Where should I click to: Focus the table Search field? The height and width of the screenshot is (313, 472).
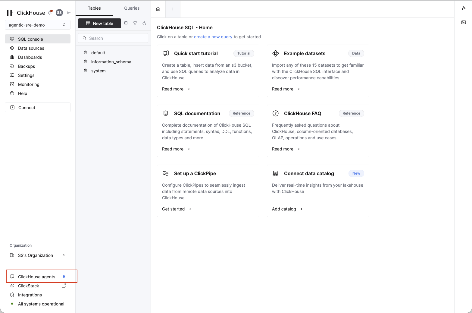point(113,38)
